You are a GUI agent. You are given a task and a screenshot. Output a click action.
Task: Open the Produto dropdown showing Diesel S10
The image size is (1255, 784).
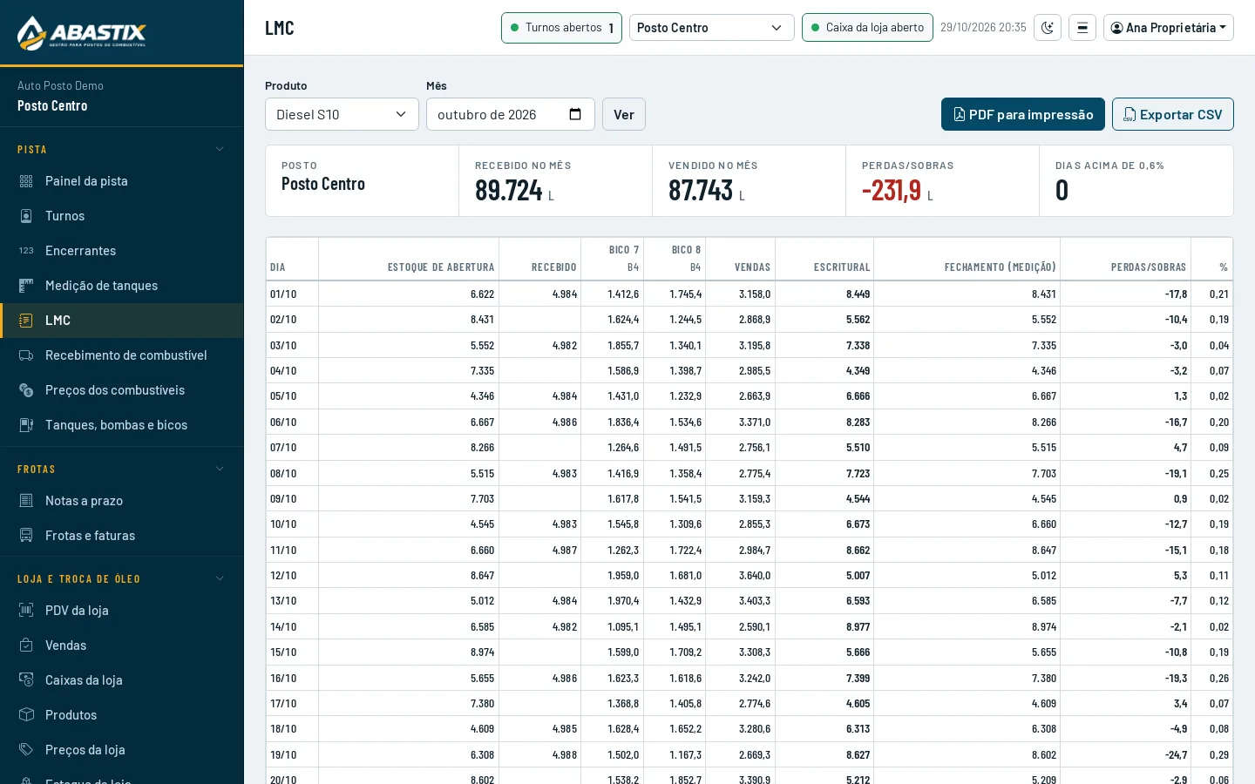(x=342, y=114)
